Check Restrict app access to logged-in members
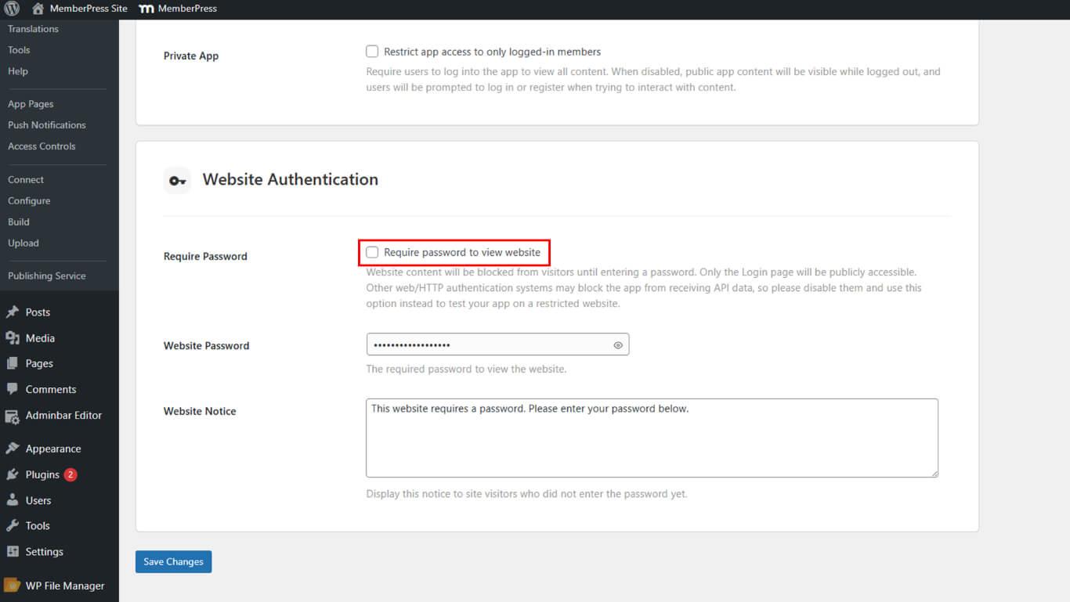Screen dimensions: 1070x602 [x=372, y=52]
